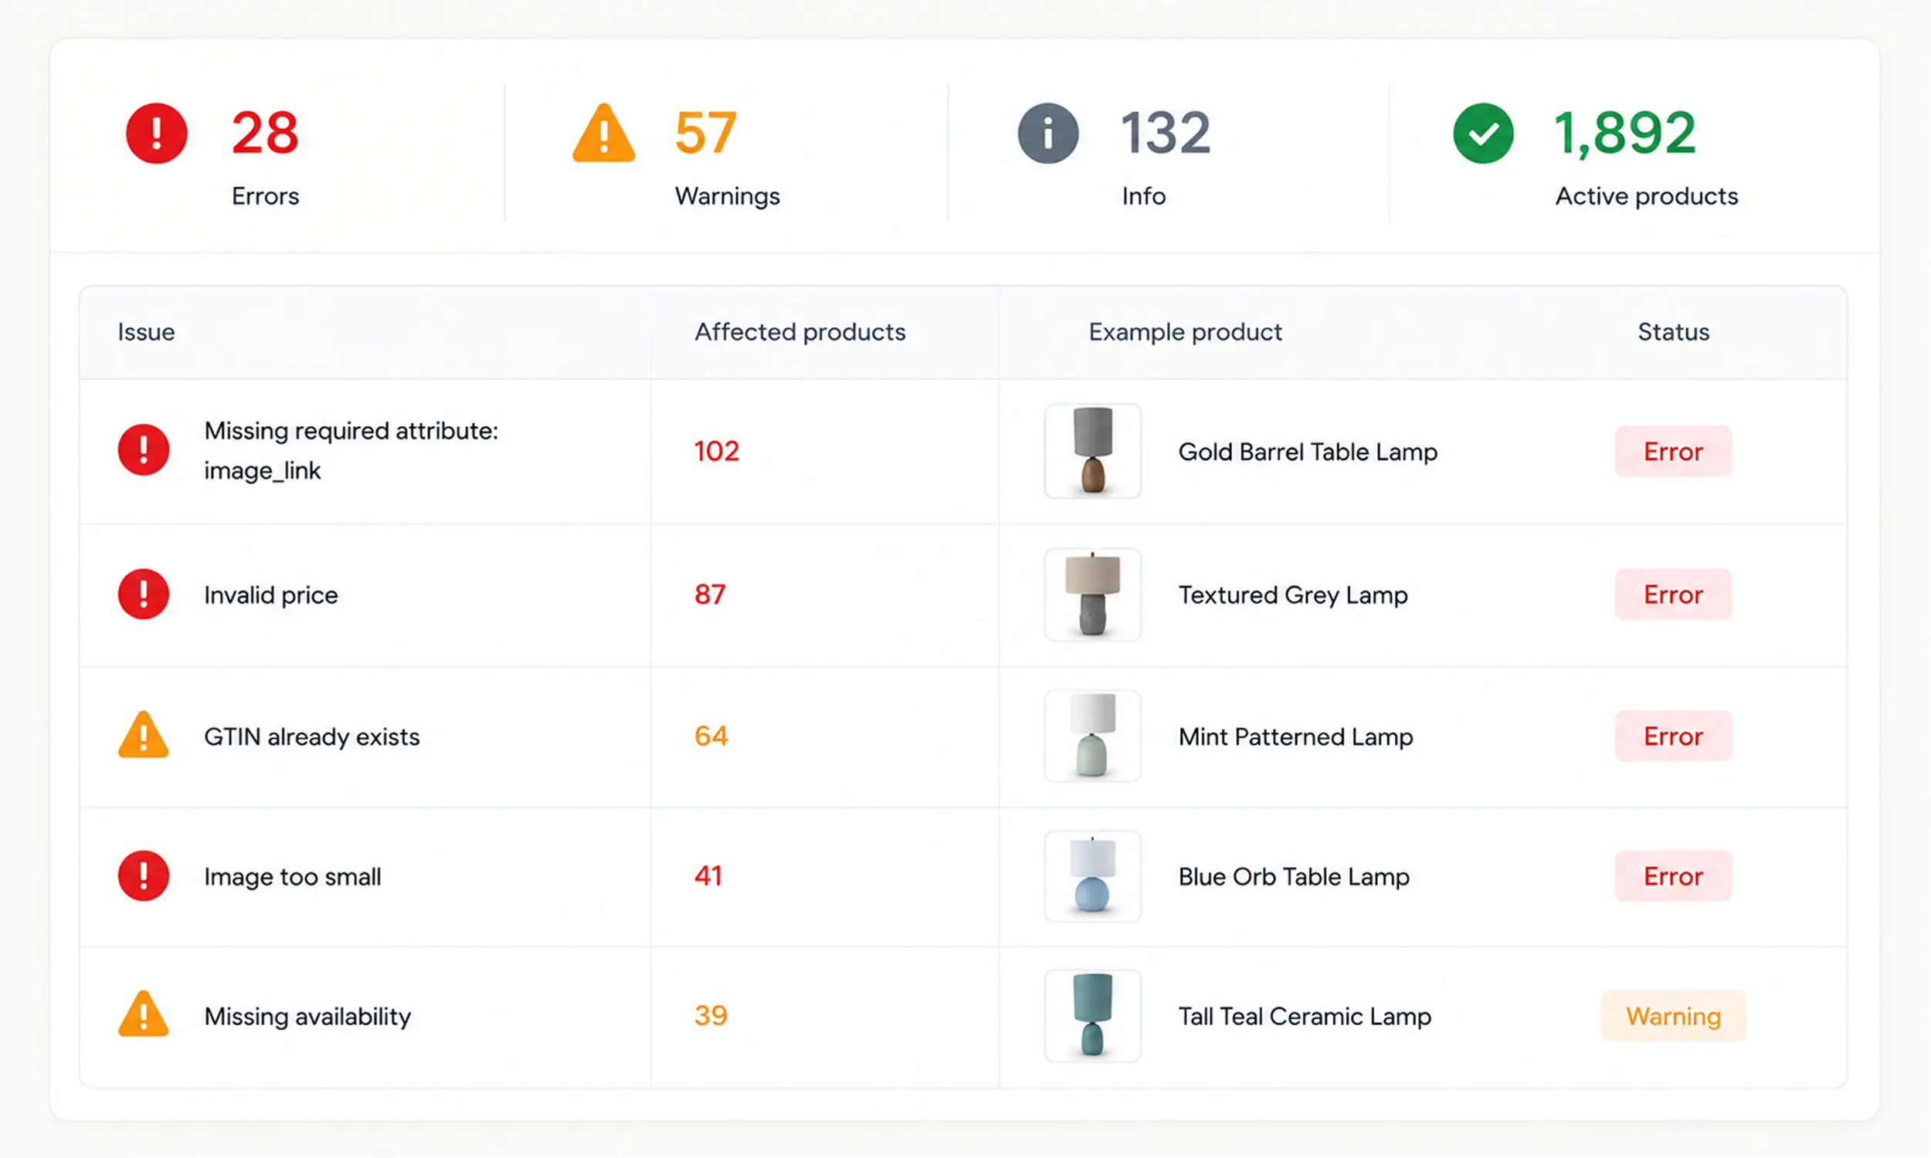Click the 39 affected products value
1931x1158 pixels.
click(x=711, y=1015)
